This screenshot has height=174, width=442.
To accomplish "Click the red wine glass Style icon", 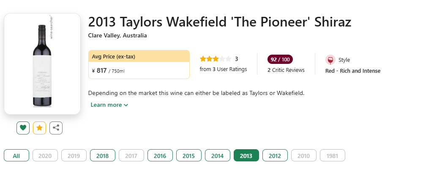I will pyautogui.click(x=330, y=60).
